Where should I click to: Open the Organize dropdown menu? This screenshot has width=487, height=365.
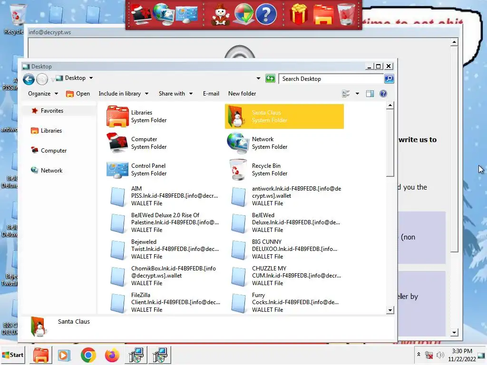tap(43, 94)
